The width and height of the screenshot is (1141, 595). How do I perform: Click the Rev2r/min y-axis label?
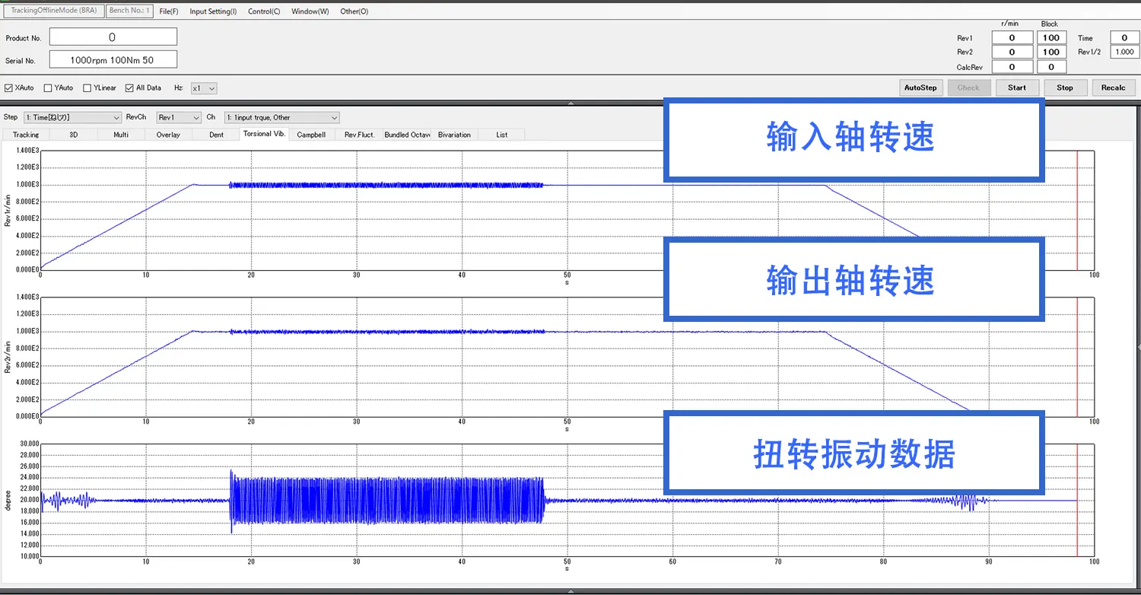[x=8, y=356]
